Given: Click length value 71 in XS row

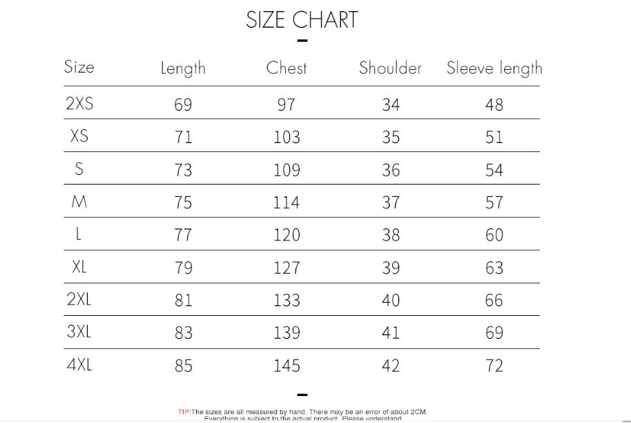Looking at the screenshot, I should click(183, 137).
